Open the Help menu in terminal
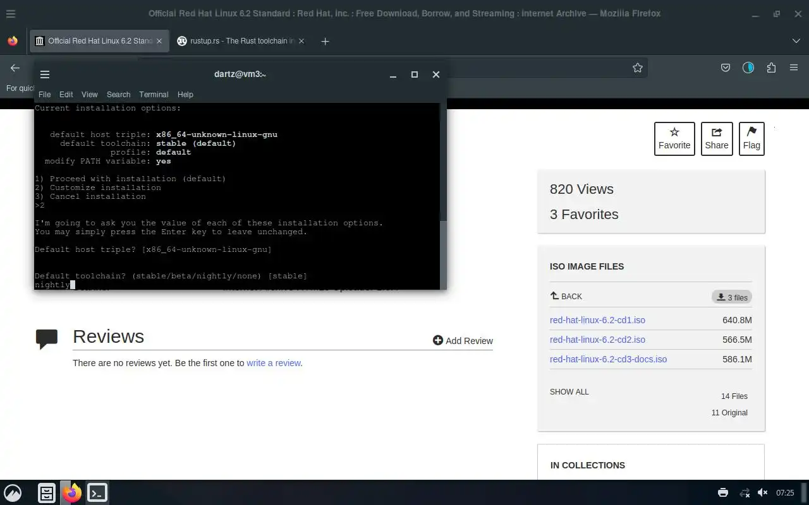 coord(185,94)
